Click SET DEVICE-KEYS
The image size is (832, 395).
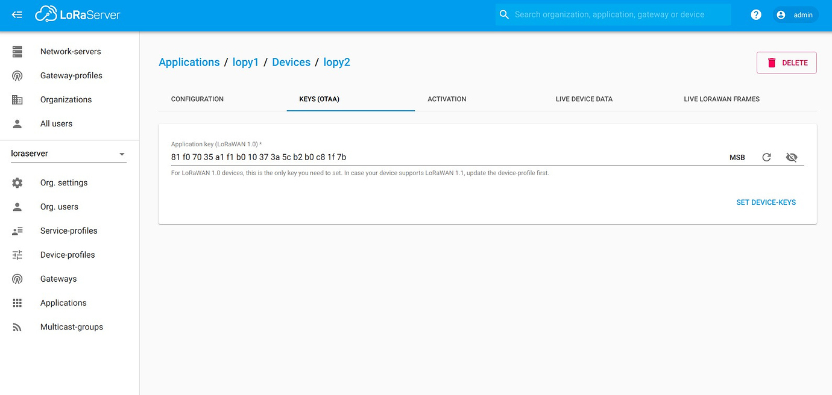coord(766,202)
